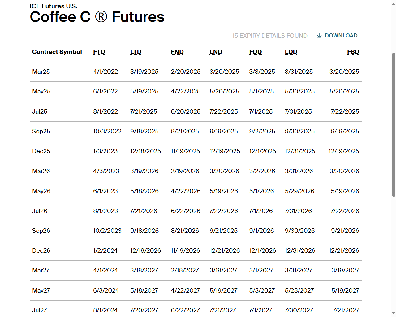The image size is (396, 317).
Task: Click May25 FTD value 6/1/2022
Action: tap(105, 92)
